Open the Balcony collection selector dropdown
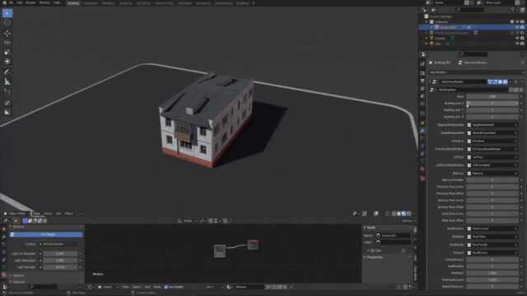 pyautogui.click(x=492, y=173)
